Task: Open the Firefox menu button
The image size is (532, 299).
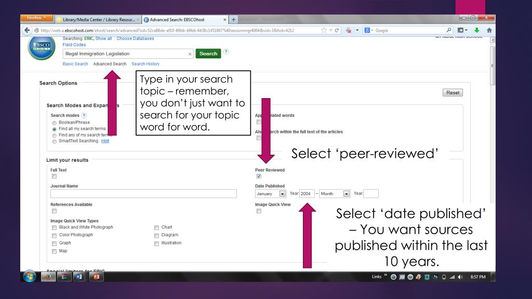Action: 37,18
